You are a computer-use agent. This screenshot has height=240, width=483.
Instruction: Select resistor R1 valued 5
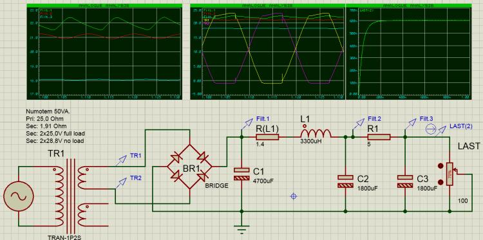tap(379, 137)
